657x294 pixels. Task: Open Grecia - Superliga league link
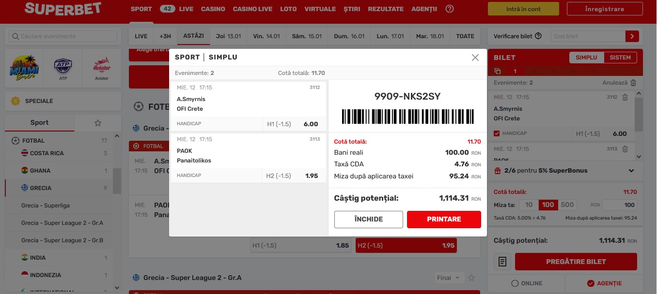[46, 206]
